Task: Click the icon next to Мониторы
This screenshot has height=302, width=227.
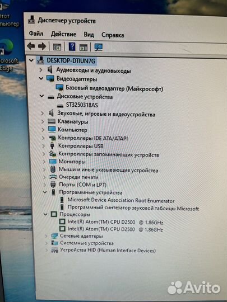Action: click(53, 162)
